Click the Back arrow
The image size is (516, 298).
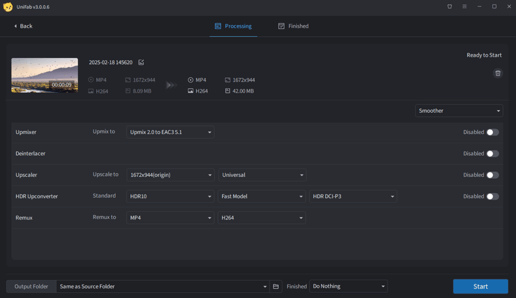point(23,26)
